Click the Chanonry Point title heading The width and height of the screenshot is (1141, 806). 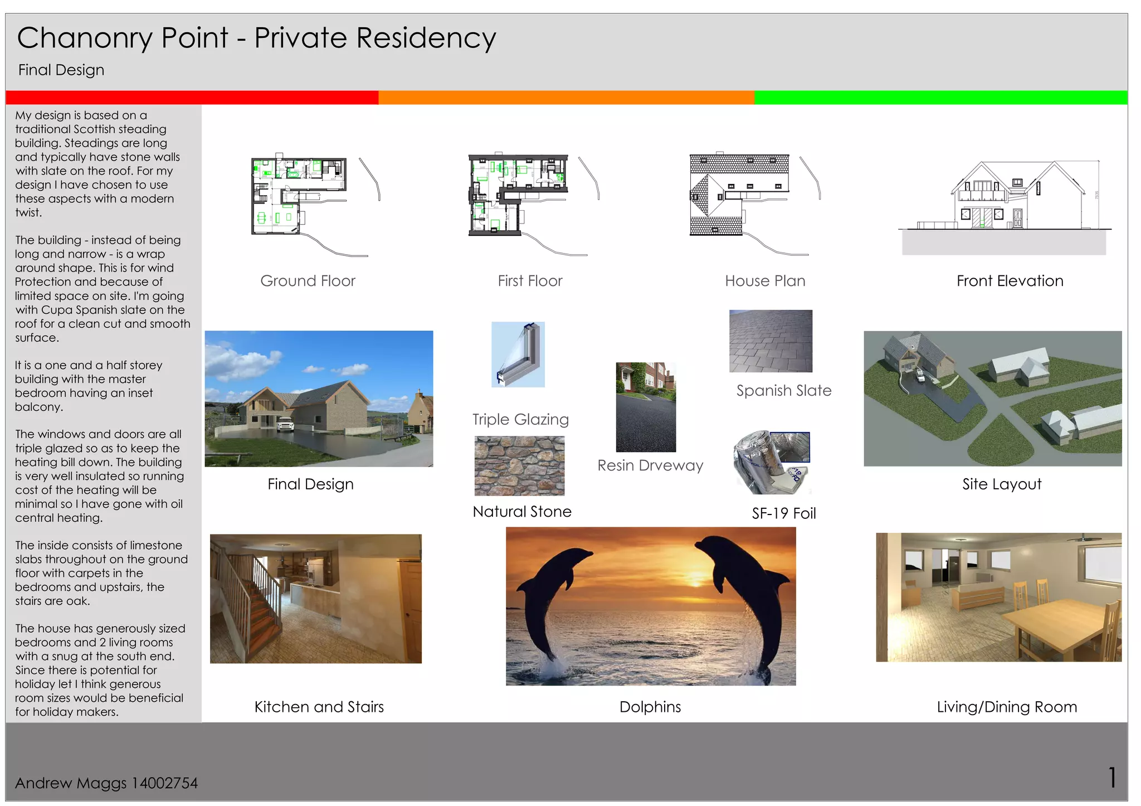pos(256,38)
